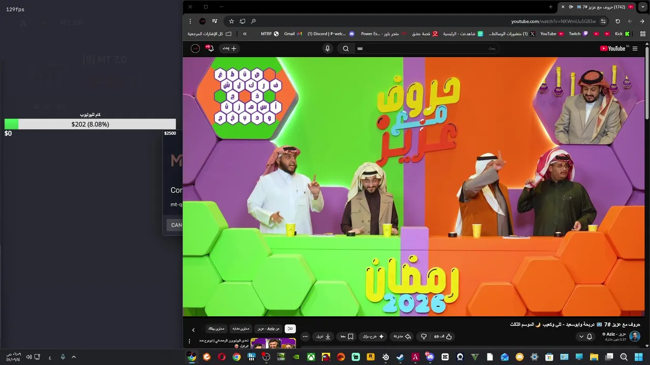The width and height of the screenshot is (650, 365).
Task: Open the YouTube account avatar menu
Action: (195, 49)
